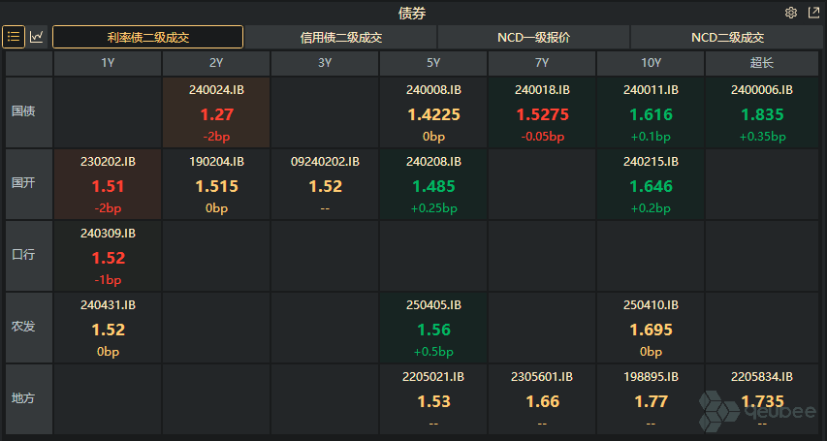Select the 地方 row label
The width and height of the screenshot is (827, 441).
(x=23, y=398)
